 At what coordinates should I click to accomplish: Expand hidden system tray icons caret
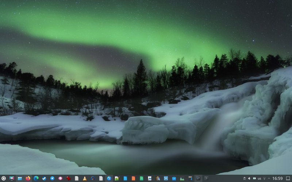point(269,178)
